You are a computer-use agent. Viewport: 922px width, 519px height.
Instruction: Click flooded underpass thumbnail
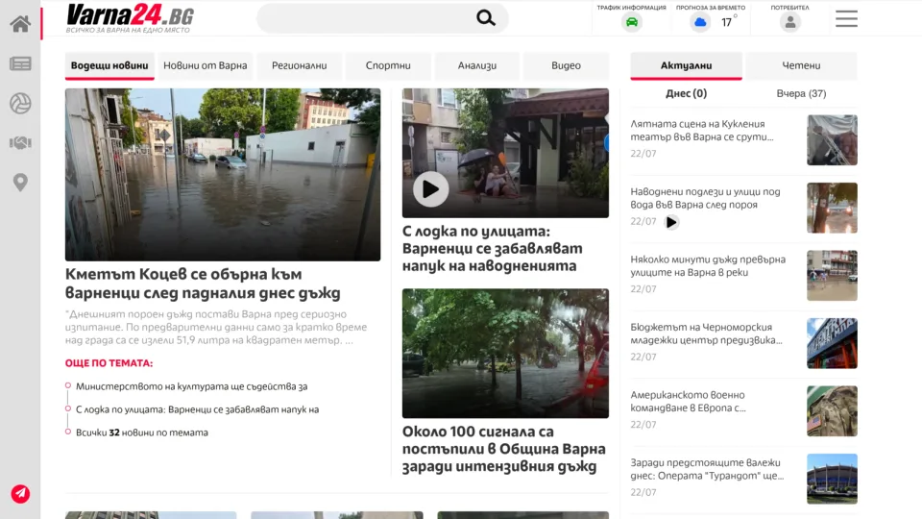coord(832,208)
